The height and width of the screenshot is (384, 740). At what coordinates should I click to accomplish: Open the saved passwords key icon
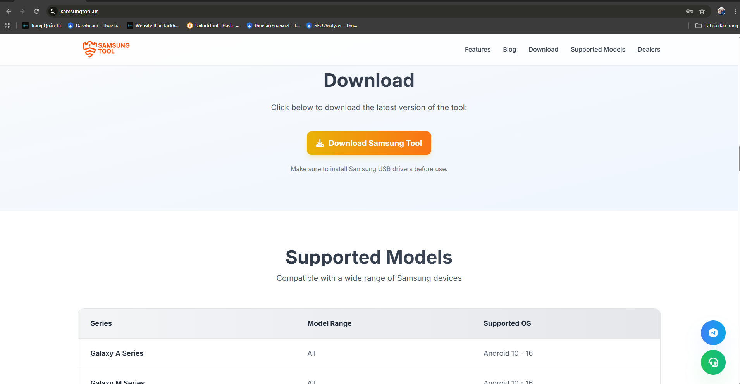coord(690,11)
